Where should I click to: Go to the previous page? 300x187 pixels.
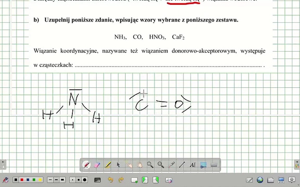coord(145,180)
